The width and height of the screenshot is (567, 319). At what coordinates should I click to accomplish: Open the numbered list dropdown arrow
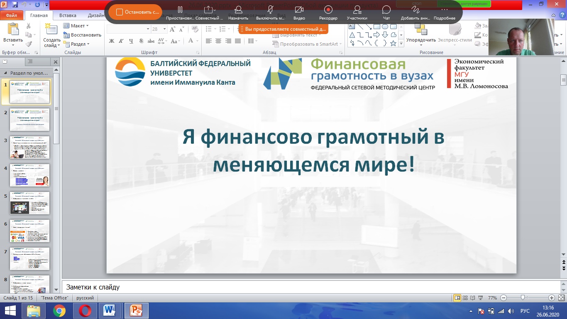[229, 29]
